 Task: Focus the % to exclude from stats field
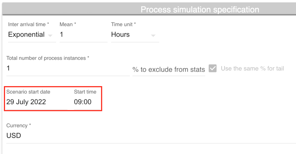click(x=169, y=70)
